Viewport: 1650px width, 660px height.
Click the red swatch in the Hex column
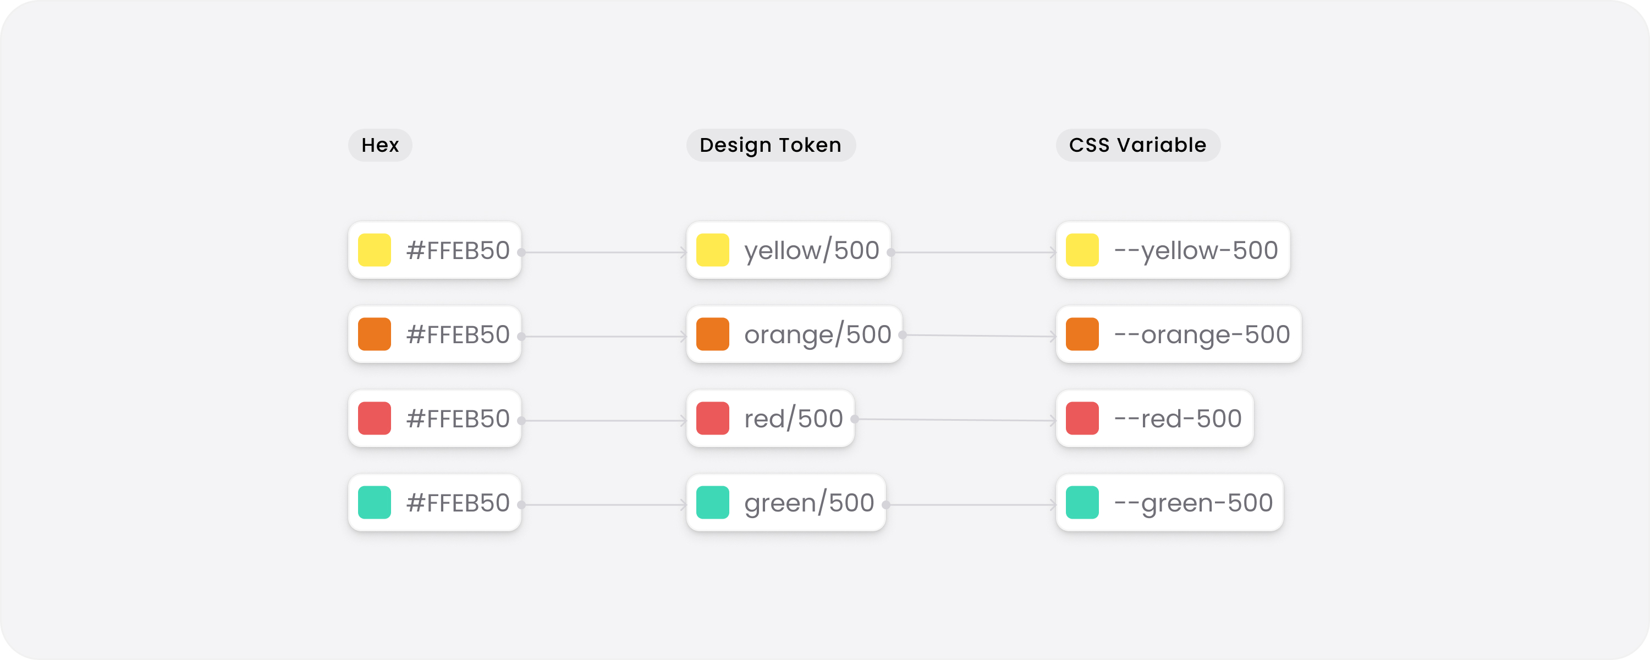tap(374, 419)
